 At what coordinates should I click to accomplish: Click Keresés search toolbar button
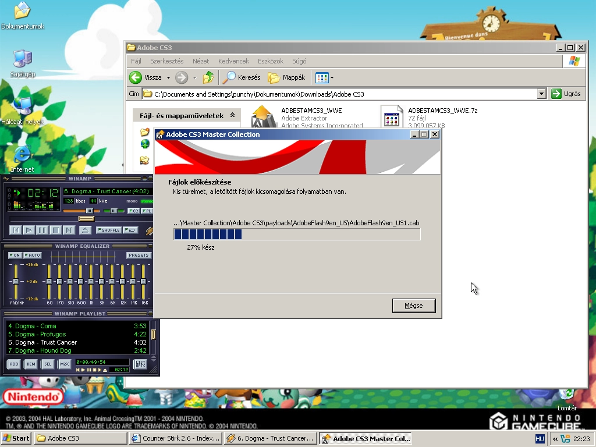point(242,77)
